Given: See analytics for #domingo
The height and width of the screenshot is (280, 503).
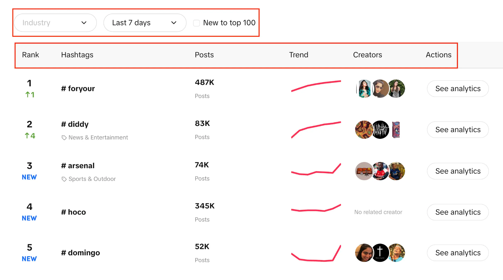Looking at the screenshot, I should coord(458,253).
